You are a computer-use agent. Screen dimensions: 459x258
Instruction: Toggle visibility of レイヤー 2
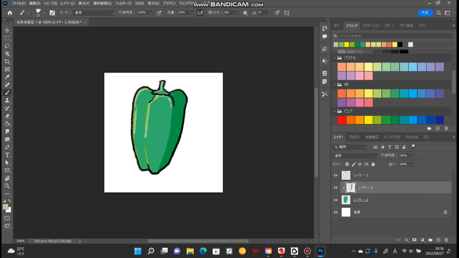[x=336, y=200]
